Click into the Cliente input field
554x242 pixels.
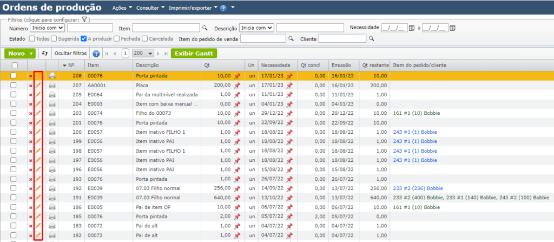pos(342,38)
